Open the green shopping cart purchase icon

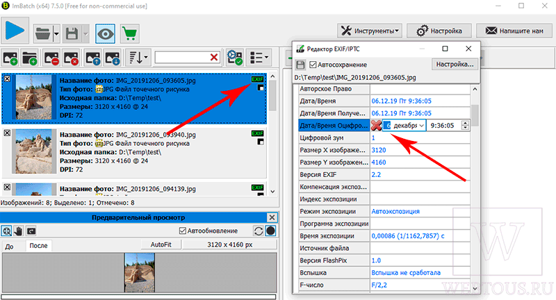click(x=129, y=34)
